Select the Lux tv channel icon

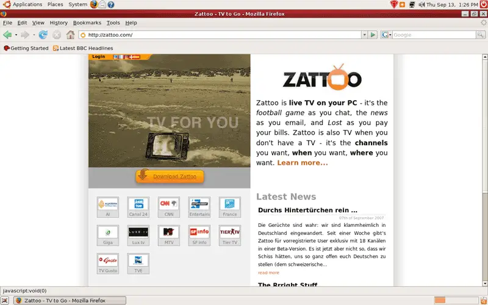pos(138,235)
